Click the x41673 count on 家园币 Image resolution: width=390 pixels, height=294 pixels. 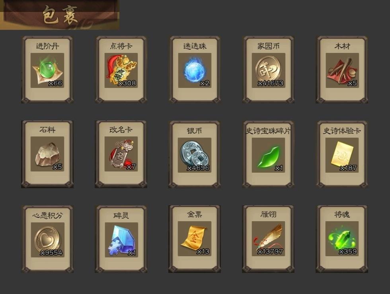coord(271,83)
